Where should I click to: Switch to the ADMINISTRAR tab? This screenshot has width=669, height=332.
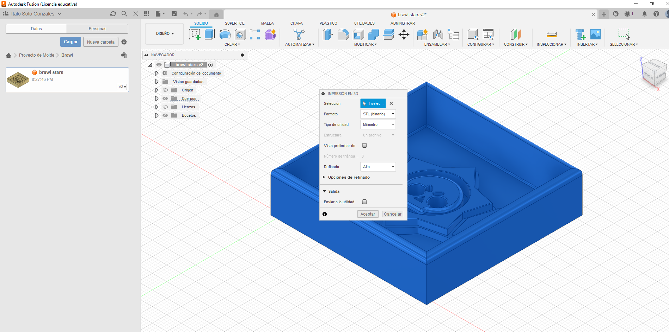[403, 23]
